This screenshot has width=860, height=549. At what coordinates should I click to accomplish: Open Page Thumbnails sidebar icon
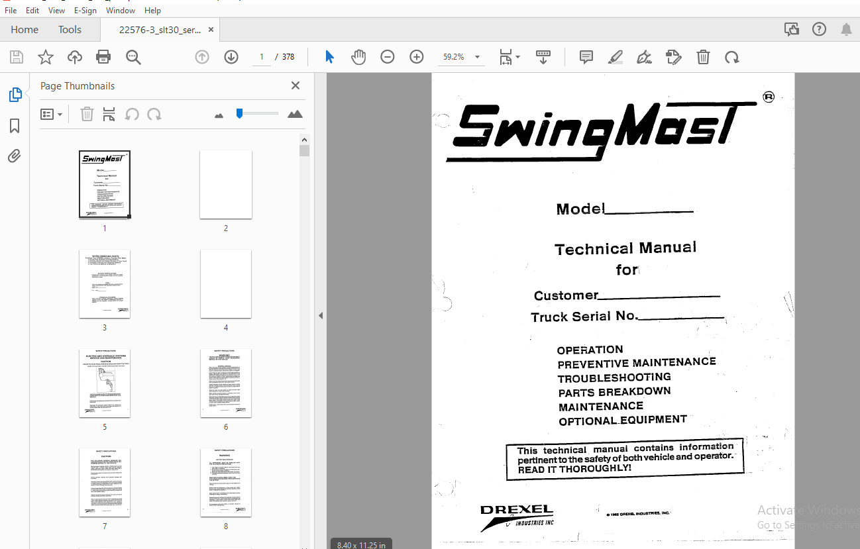click(x=15, y=95)
